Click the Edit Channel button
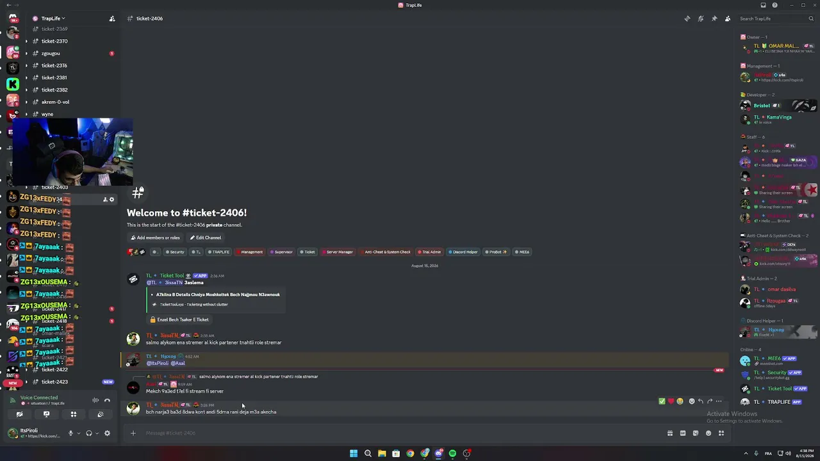This screenshot has width=820, height=461. click(x=205, y=238)
